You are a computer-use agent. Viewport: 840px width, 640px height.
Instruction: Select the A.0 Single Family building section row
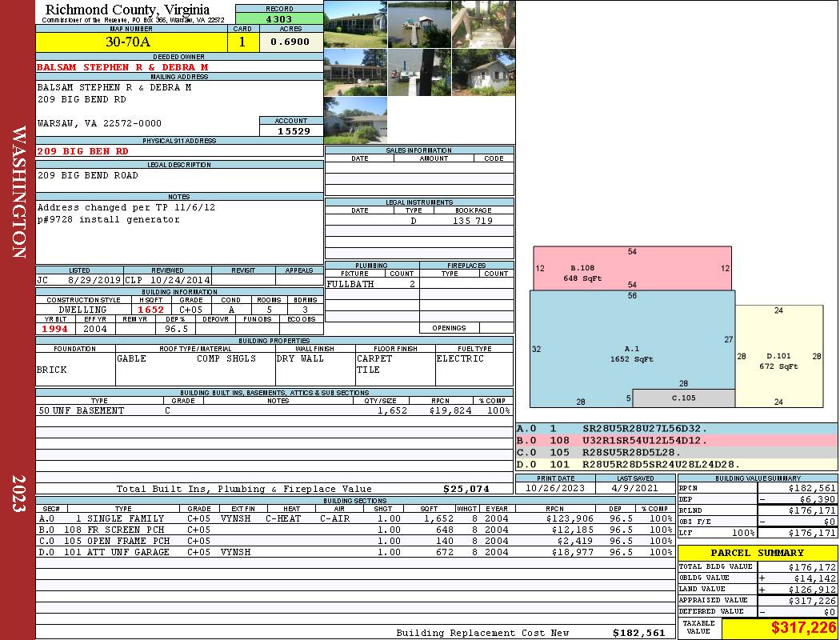click(x=352, y=518)
